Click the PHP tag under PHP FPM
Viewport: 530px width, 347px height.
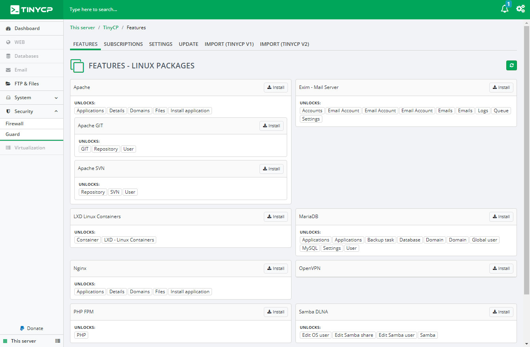pos(81,335)
